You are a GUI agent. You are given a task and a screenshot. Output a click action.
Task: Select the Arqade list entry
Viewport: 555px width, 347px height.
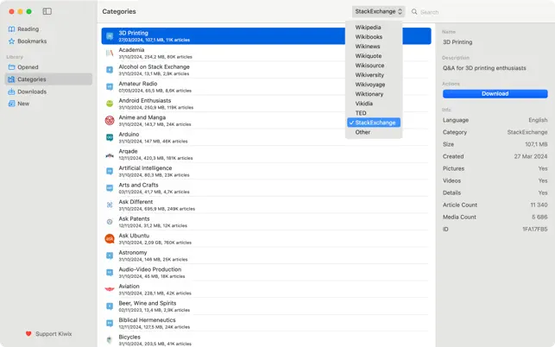[266, 155]
